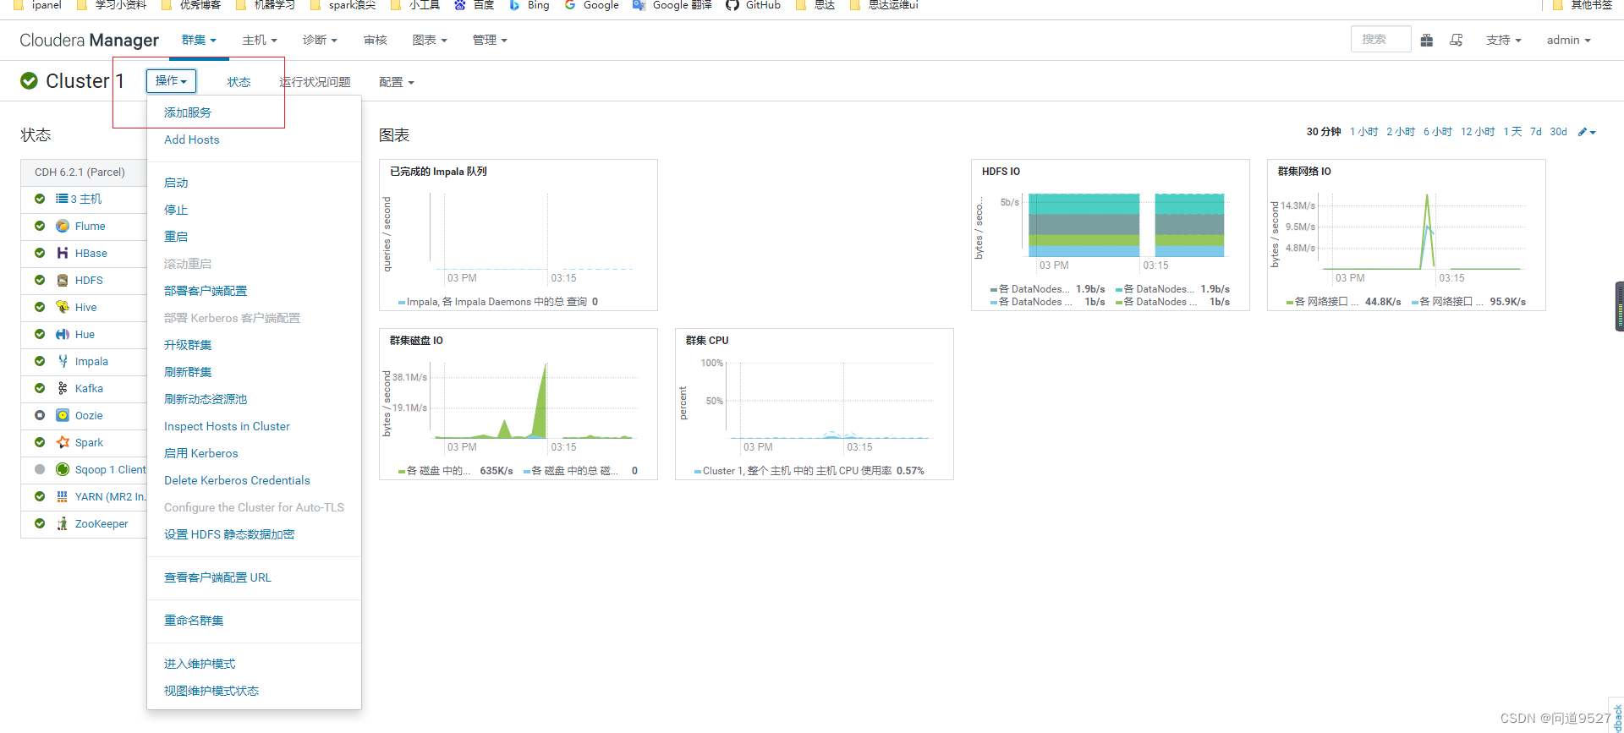Select Inspect Hosts in Cluster
1624x733 pixels.
(227, 426)
